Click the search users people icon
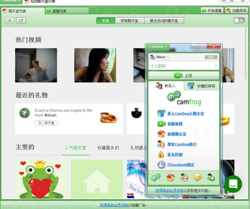Image resolution: width=250 pixels, height=209 pixels. pos(161,144)
